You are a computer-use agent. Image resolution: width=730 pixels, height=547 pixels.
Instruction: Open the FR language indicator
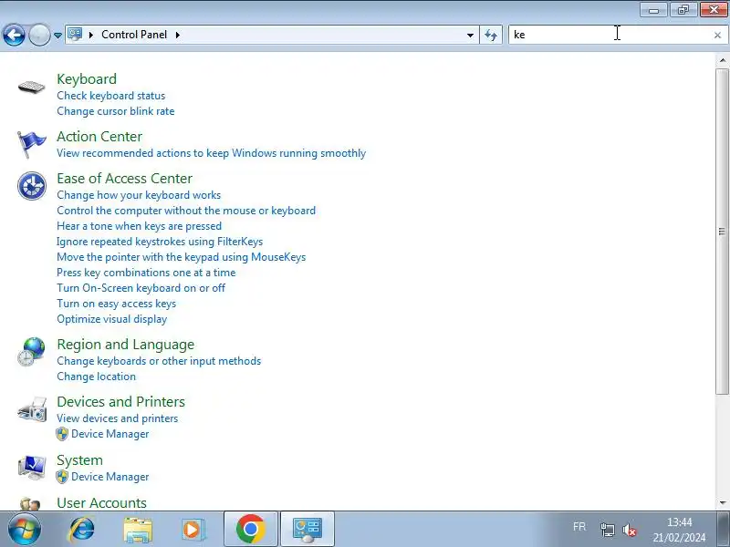(x=579, y=527)
